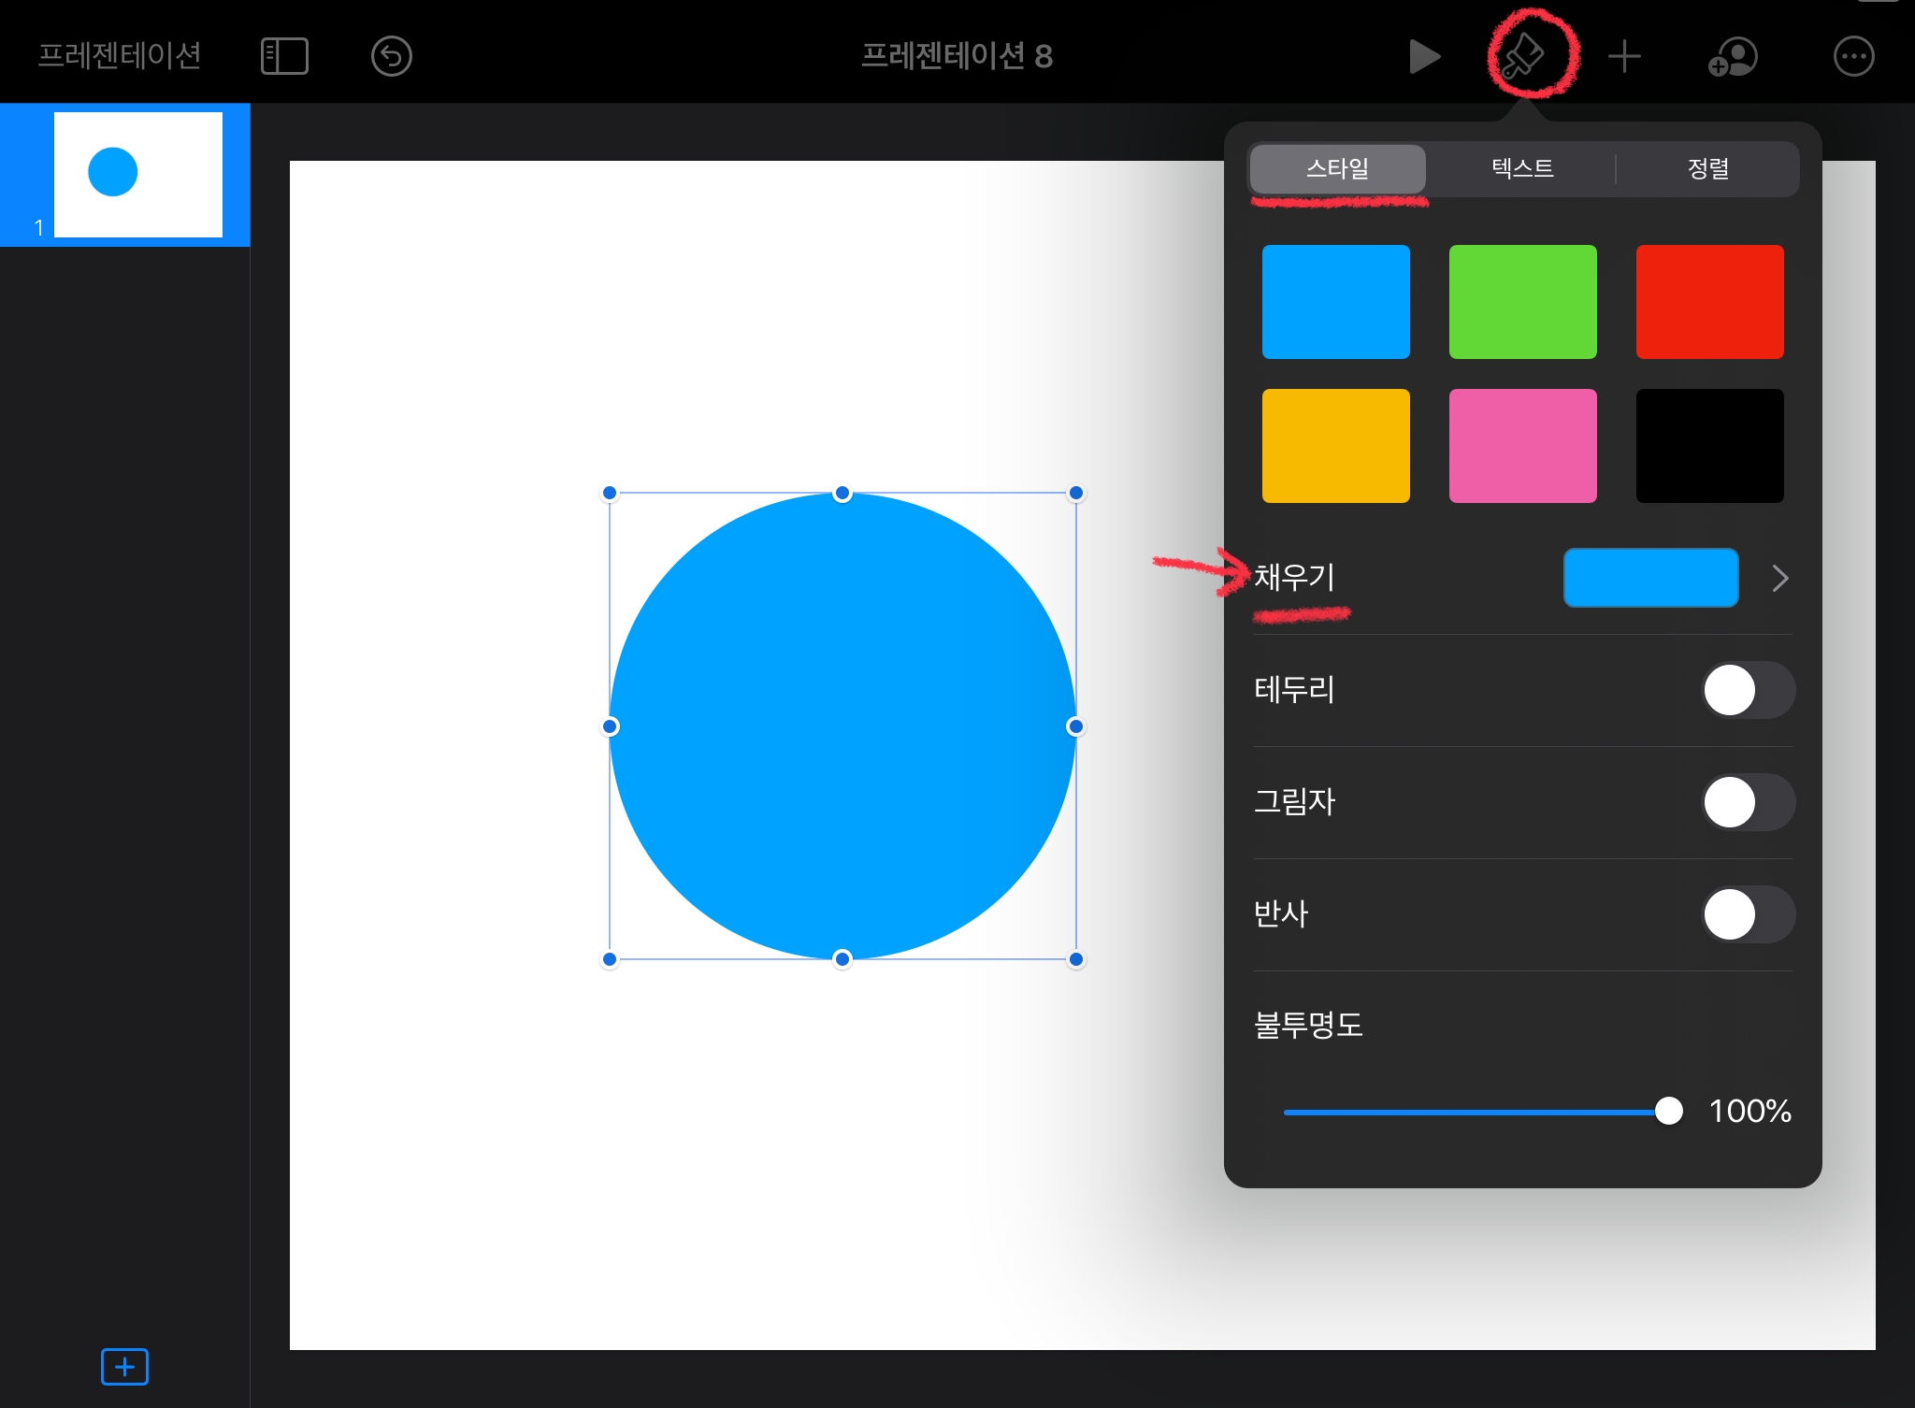Play the slideshow

click(x=1423, y=56)
